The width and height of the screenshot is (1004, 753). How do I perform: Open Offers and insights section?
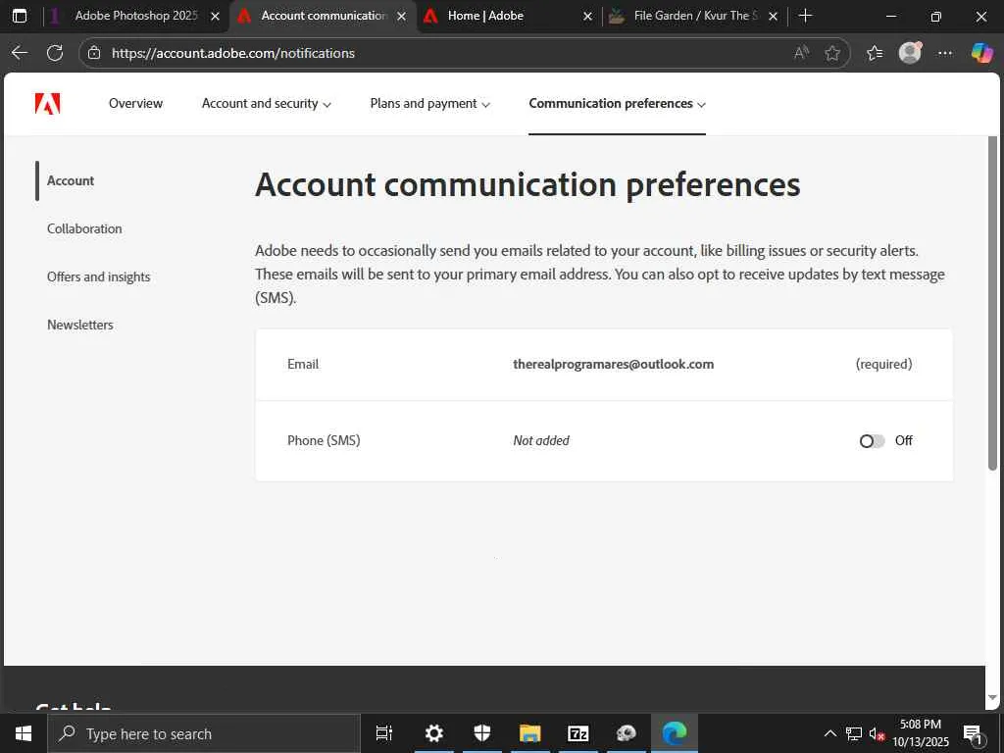click(99, 276)
